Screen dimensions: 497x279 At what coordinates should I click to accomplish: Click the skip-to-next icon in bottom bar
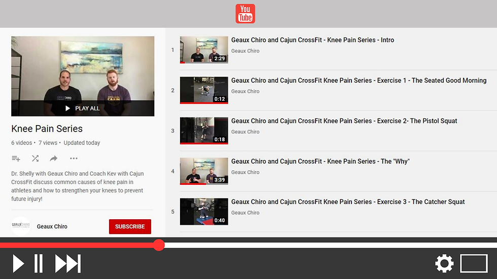click(68, 263)
